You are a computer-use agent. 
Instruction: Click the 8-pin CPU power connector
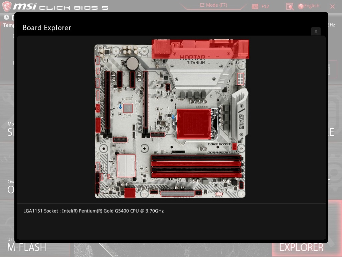(x=240, y=79)
